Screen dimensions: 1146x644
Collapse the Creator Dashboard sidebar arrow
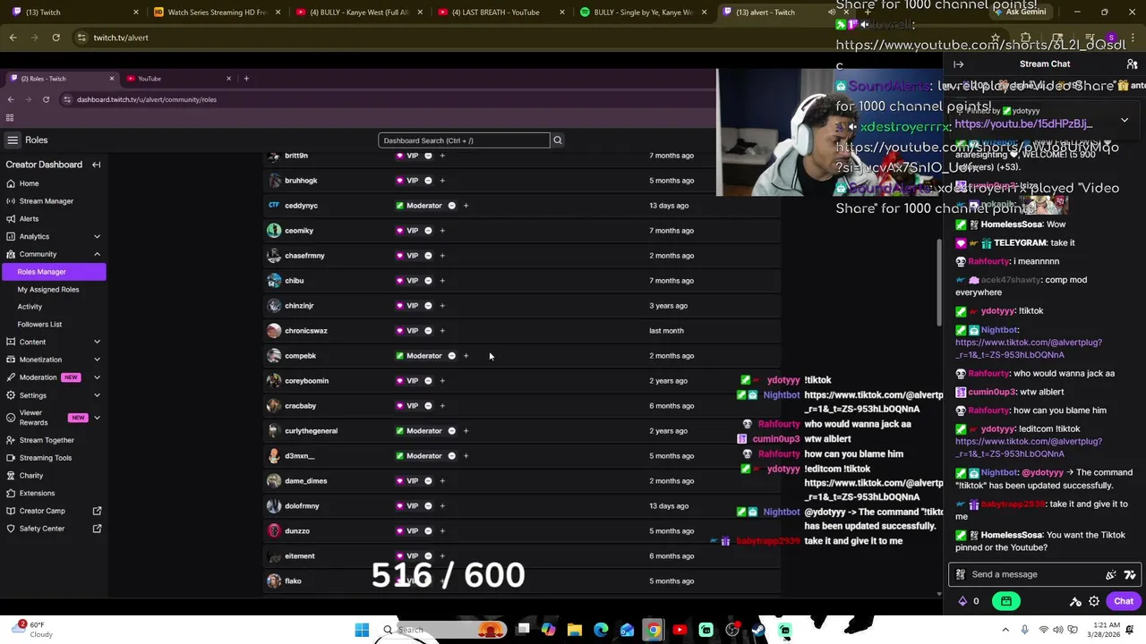coord(96,165)
